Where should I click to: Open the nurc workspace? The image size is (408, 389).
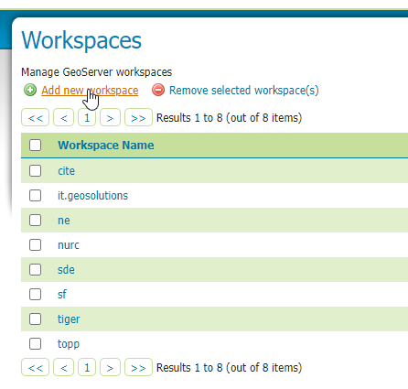69,245
